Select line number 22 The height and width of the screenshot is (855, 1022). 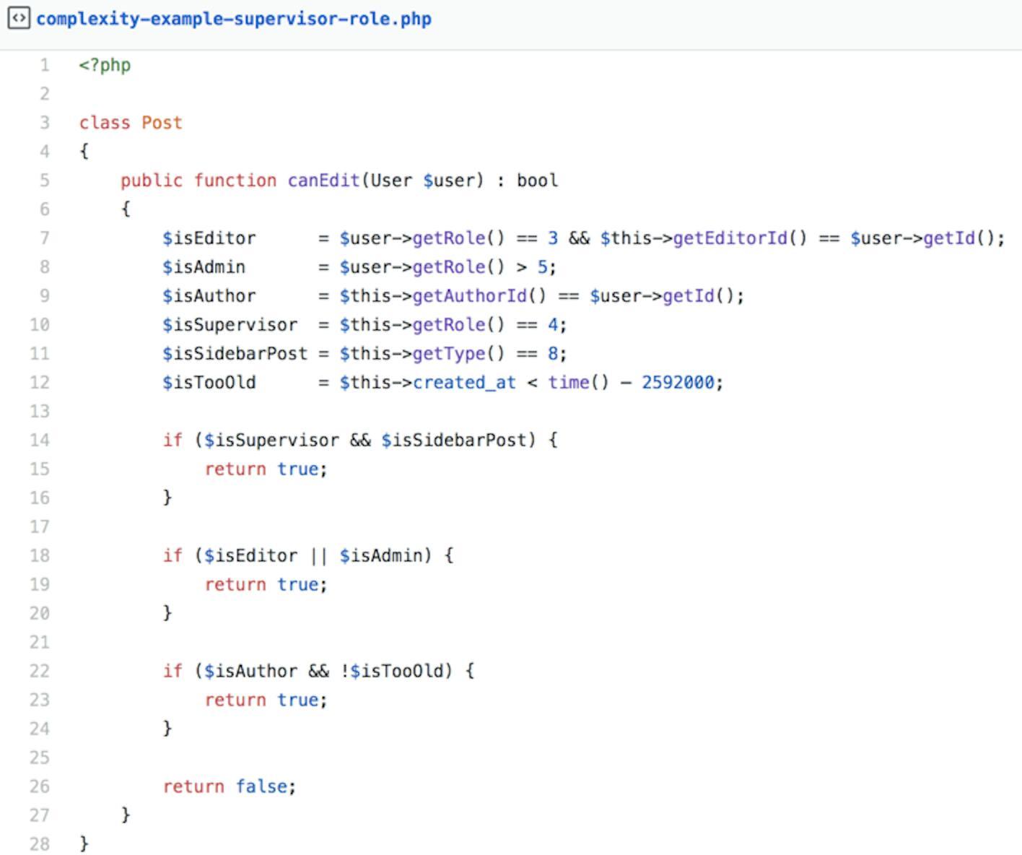(x=40, y=672)
